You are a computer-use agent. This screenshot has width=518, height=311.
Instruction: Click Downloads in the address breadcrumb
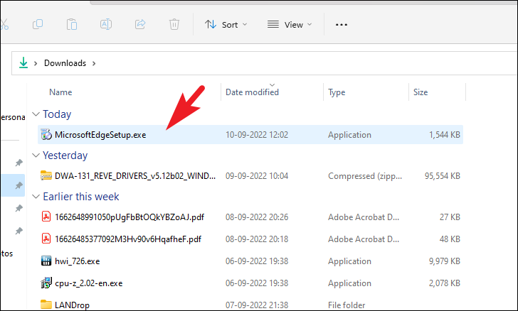coord(65,63)
